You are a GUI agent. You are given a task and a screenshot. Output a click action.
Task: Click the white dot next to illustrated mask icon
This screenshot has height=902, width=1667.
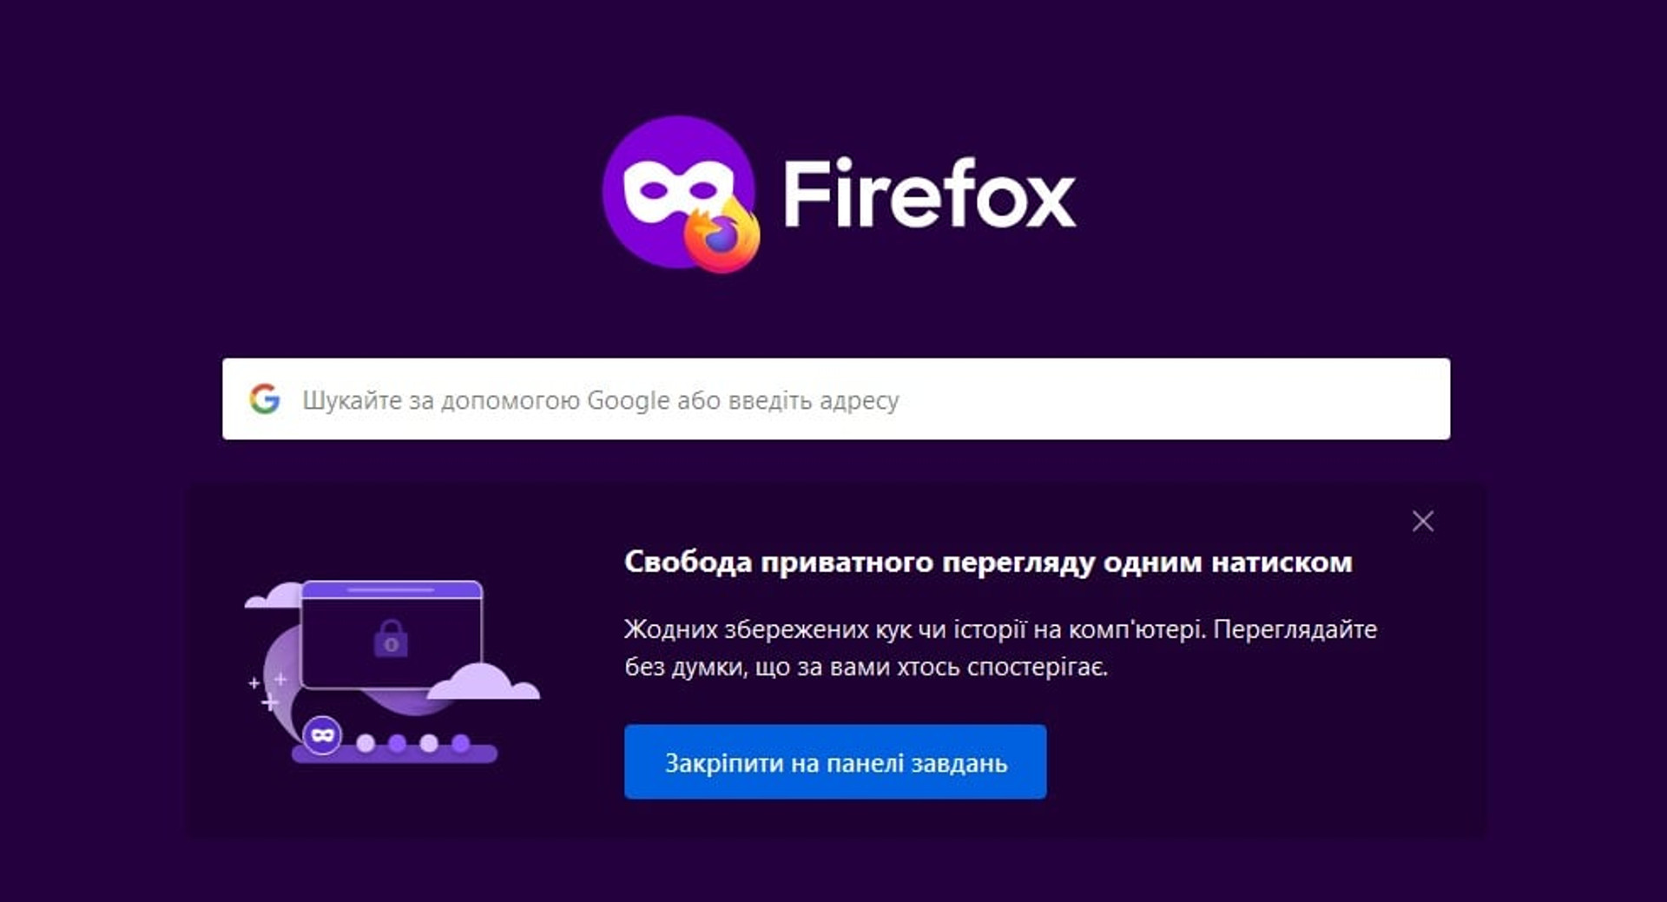click(366, 743)
